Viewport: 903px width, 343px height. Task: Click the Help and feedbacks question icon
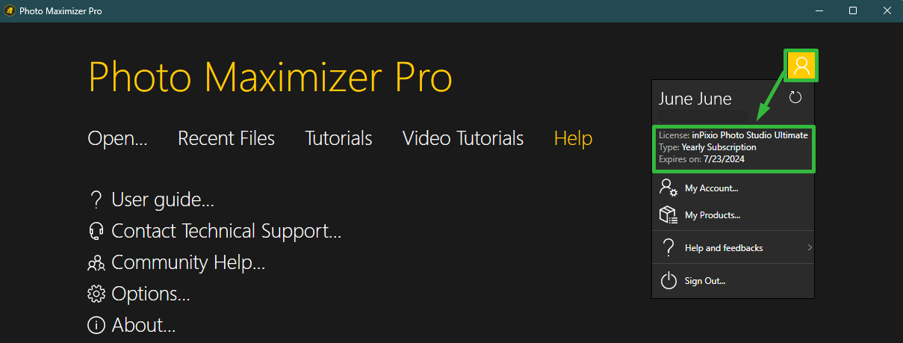(668, 247)
